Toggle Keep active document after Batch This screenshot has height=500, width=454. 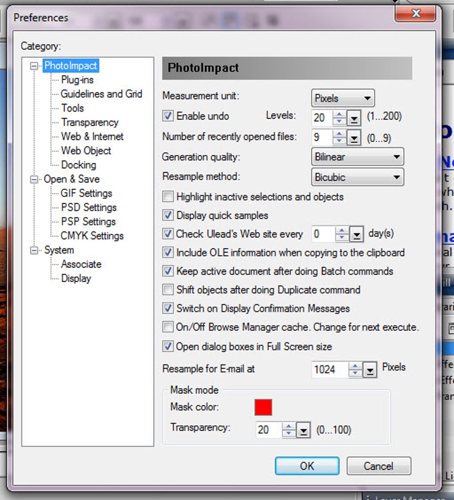click(168, 271)
